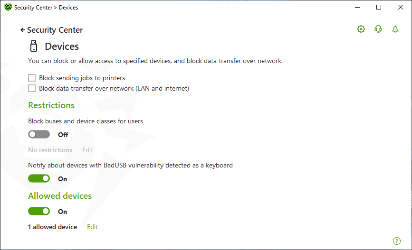Disable BadUSB vulnerability notification toggle
412x250 pixels.
39,179
